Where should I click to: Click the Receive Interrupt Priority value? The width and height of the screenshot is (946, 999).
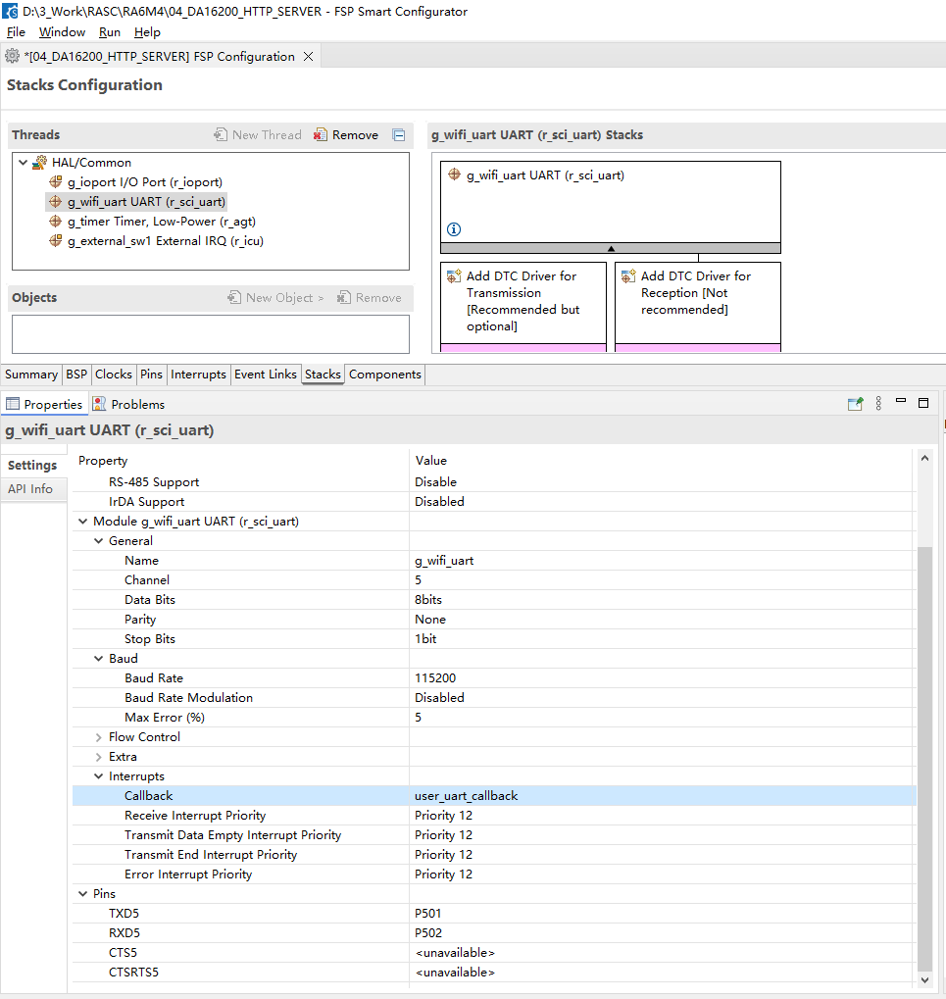(x=443, y=816)
